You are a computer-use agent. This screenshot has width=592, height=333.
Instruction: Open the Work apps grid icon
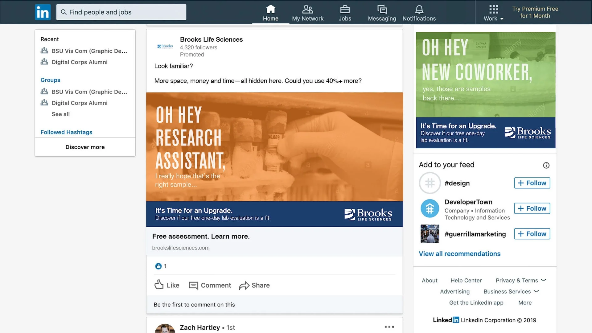[x=493, y=9]
